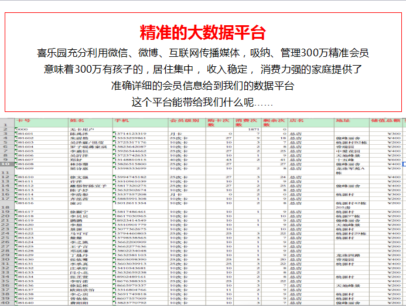
Task: Click row header number 18
Action: coord(7,205)
